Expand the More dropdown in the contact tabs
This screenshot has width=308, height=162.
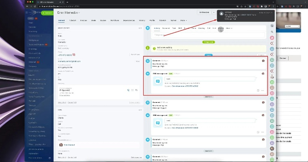(x=183, y=20)
